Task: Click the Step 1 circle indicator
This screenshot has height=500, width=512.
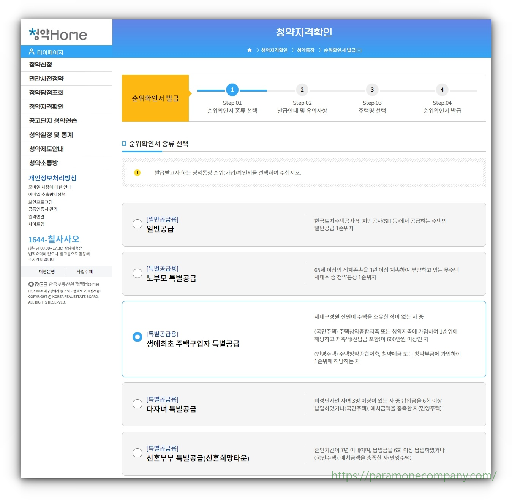Action: [232, 90]
